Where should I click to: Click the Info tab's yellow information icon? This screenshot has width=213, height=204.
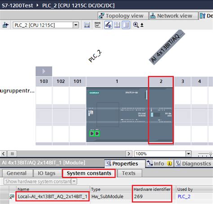tap(169, 164)
